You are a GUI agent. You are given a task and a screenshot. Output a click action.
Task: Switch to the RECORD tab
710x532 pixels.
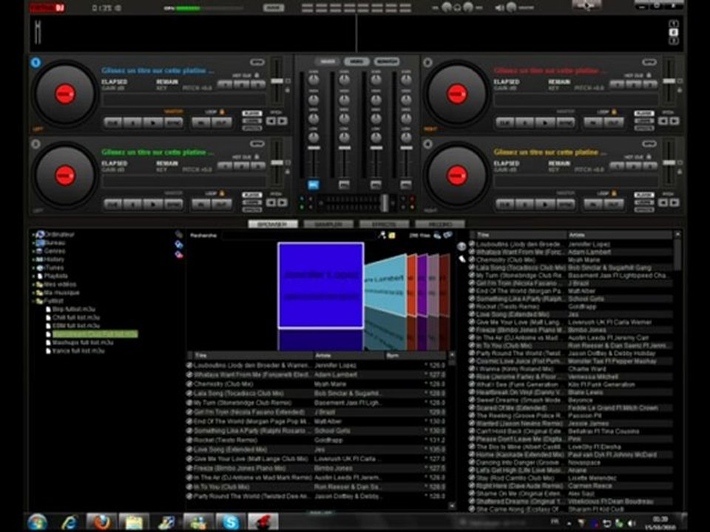(x=439, y=224)
